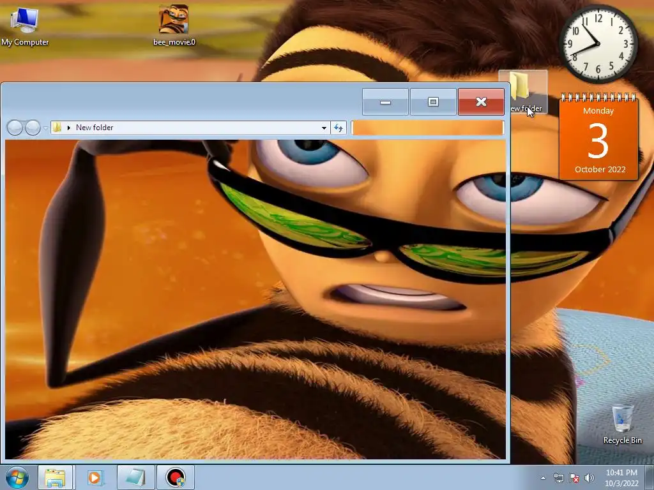Image resolution: width=654 pixels, height=490 pixels.
Task: Open the Windows Start menu
Action: 17,477
